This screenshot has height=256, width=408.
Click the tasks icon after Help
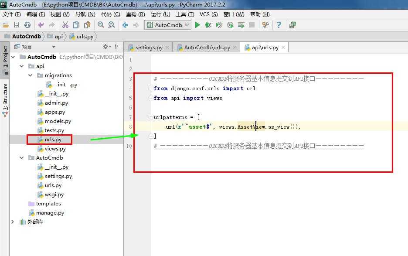pos(292,25)
